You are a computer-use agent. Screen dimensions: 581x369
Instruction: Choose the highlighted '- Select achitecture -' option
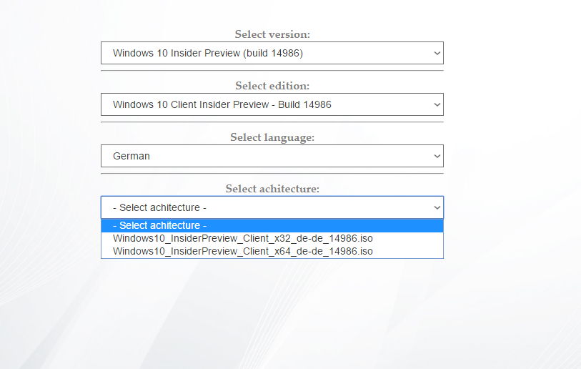(x=272, y=225)
